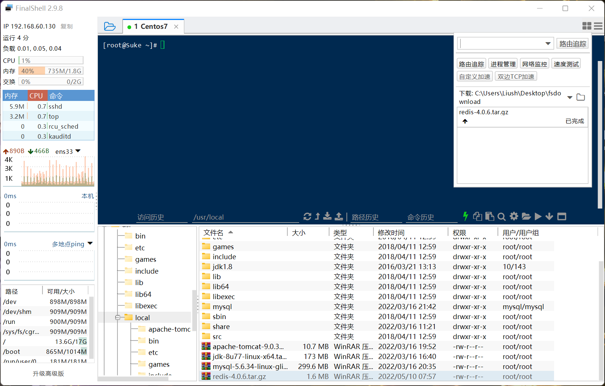Click the apache-tomcat archive file icon

tap(206, 346)
